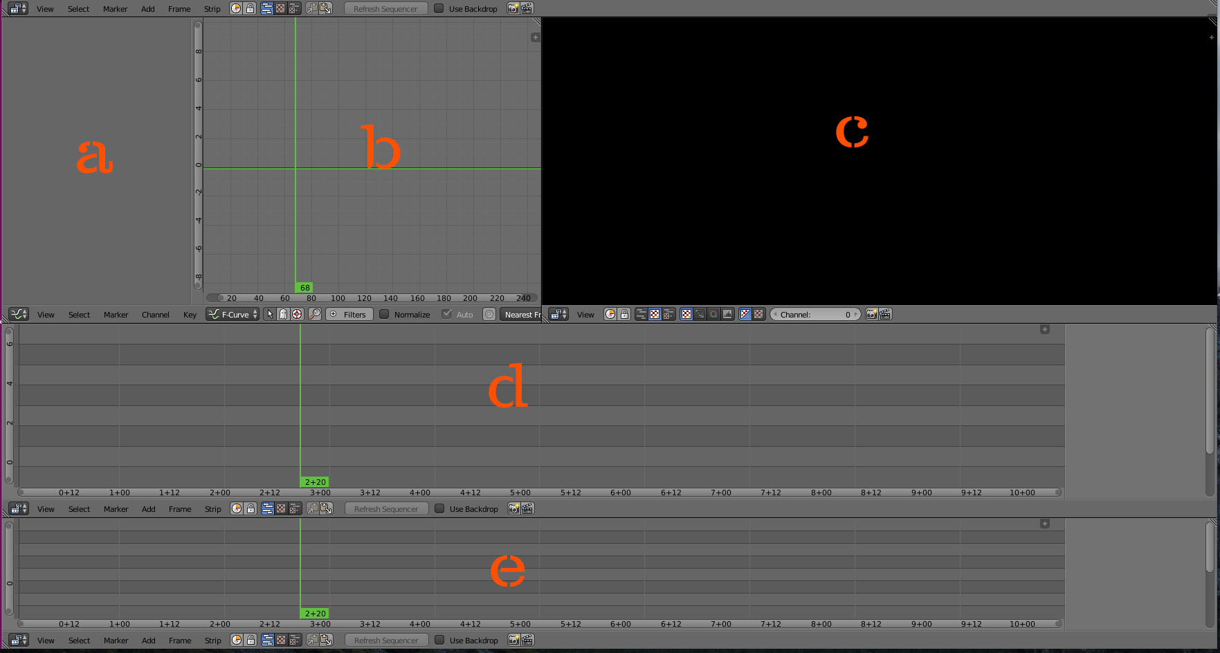1220x653 pixels.
Task: Open the Strip menu in the top header
Action: pyautogui.click(x=212, y=8)
